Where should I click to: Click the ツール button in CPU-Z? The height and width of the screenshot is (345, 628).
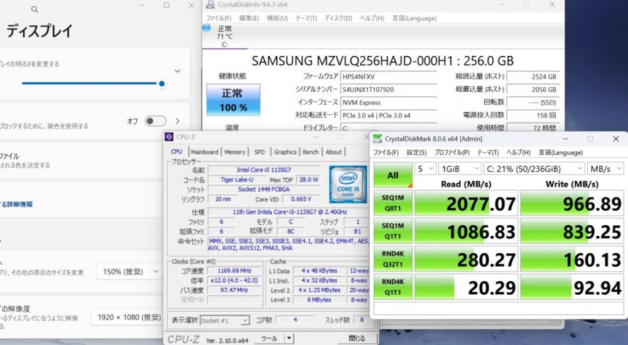tap(269, 339)
